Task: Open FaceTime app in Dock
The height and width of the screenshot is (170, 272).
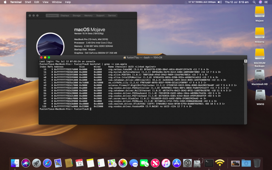Action: [x=144, y=163]
